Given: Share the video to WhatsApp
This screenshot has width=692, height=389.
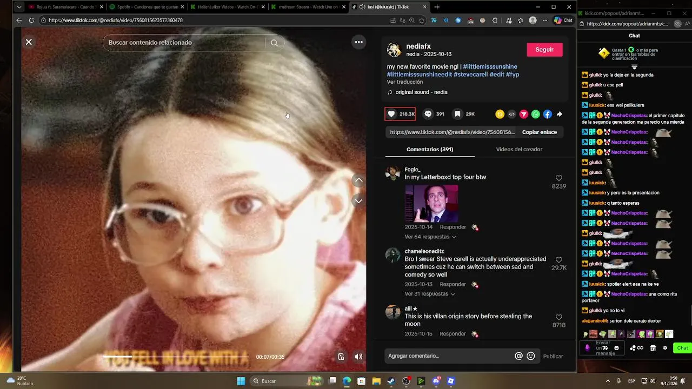Looking at the screenshot, I should tap(535, 114).
